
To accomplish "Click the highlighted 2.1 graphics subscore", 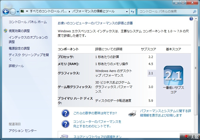I will coord(151,73).
